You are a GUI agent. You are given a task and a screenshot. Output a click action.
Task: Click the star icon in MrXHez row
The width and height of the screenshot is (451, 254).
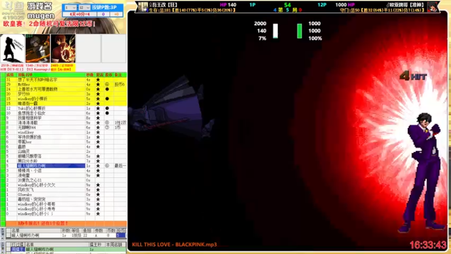(98, 84)
